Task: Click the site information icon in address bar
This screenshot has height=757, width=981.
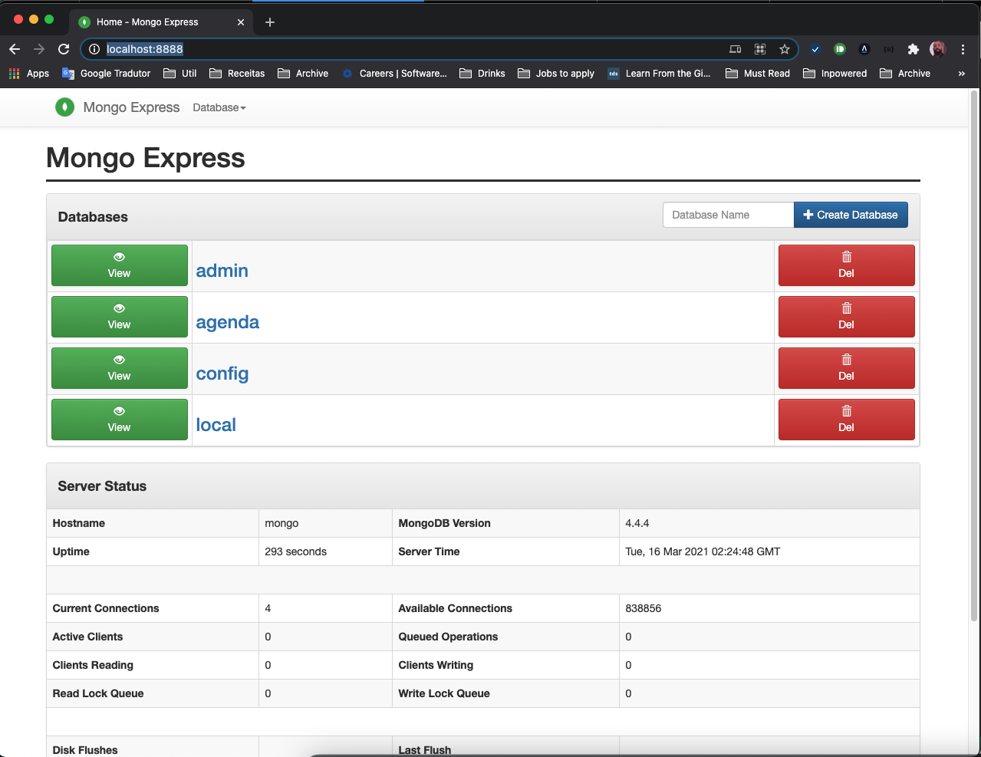Action: (94, 49)
